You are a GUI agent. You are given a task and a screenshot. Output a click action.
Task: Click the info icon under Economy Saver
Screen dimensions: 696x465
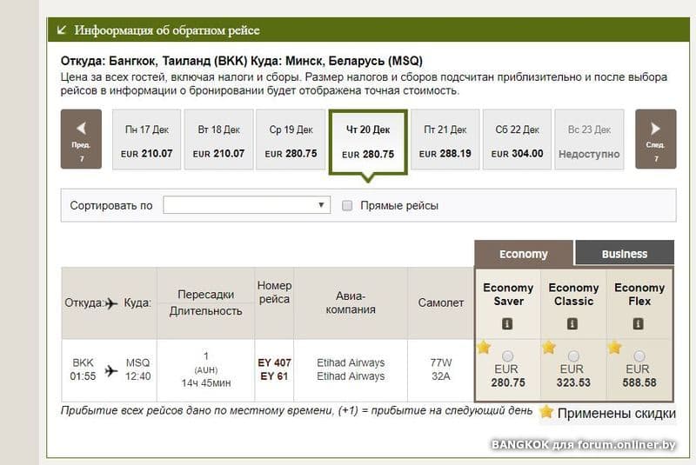[508, 324]
